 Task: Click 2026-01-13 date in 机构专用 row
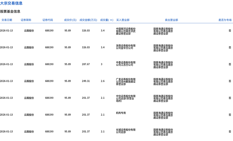(x=6, y=115)
